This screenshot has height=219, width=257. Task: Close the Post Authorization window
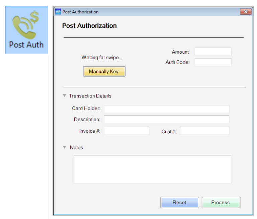(x=245, y=12)
